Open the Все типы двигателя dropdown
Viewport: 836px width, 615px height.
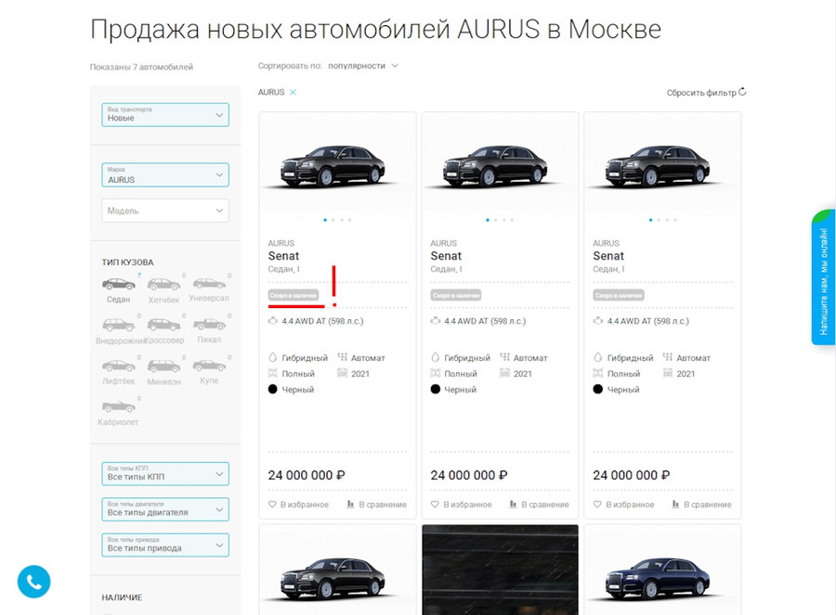(165, 509)
